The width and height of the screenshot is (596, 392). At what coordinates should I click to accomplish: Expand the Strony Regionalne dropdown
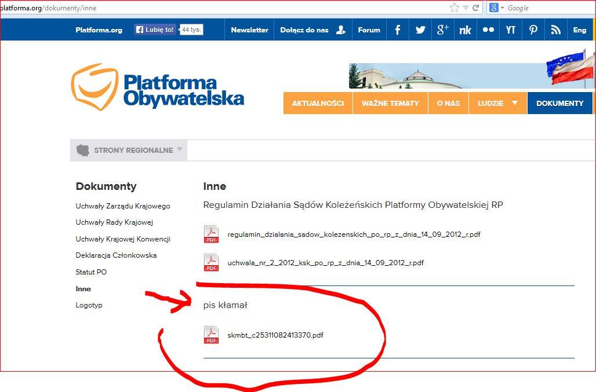click(180, 149)
